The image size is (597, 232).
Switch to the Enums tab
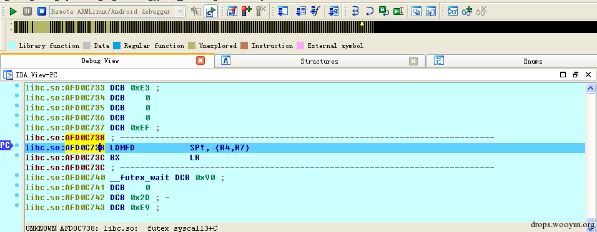point(533,61)
